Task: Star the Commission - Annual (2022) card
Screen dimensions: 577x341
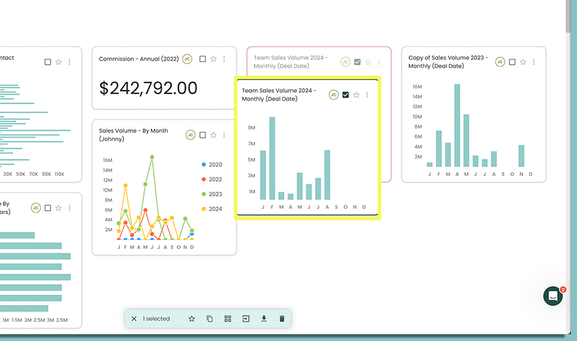Action: click(x=213, y=59)
